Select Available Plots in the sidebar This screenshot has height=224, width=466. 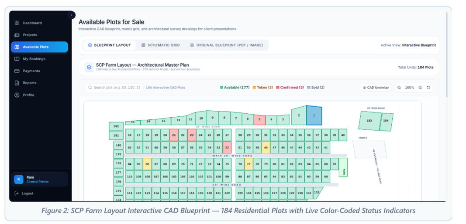click(39, 47)
